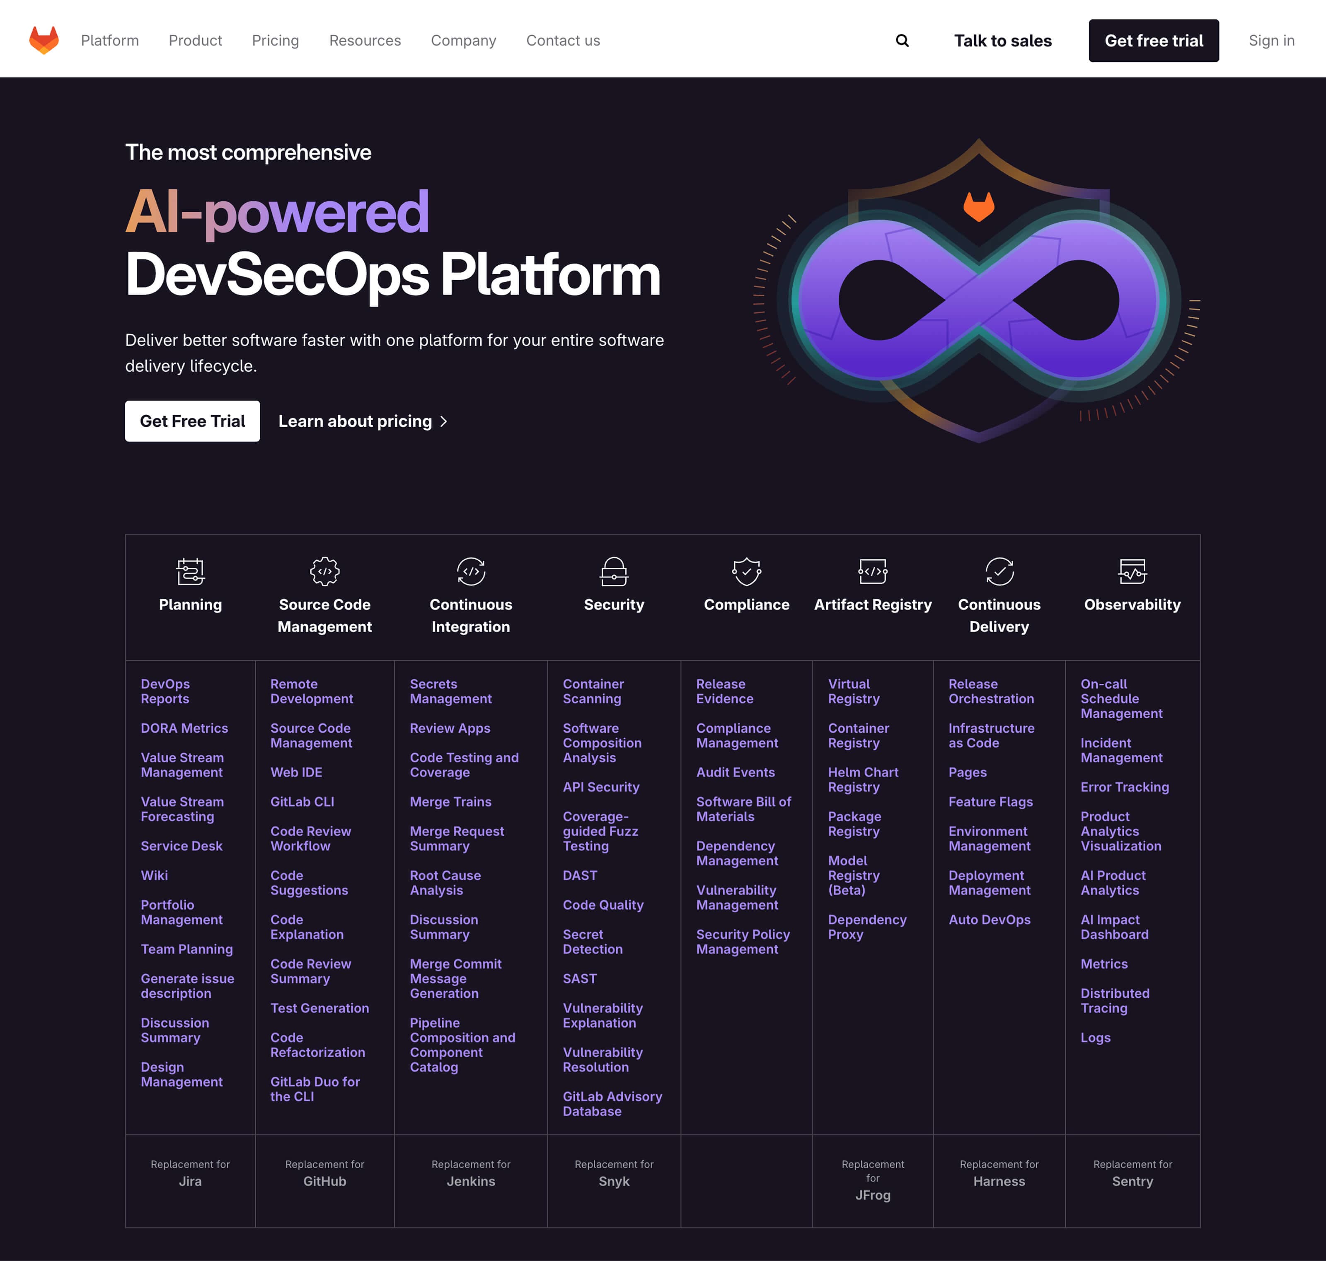The height and width of the screenshot is (1261, 1326).
Task: Open the Code Suggestions link
Action: [309, 883]
